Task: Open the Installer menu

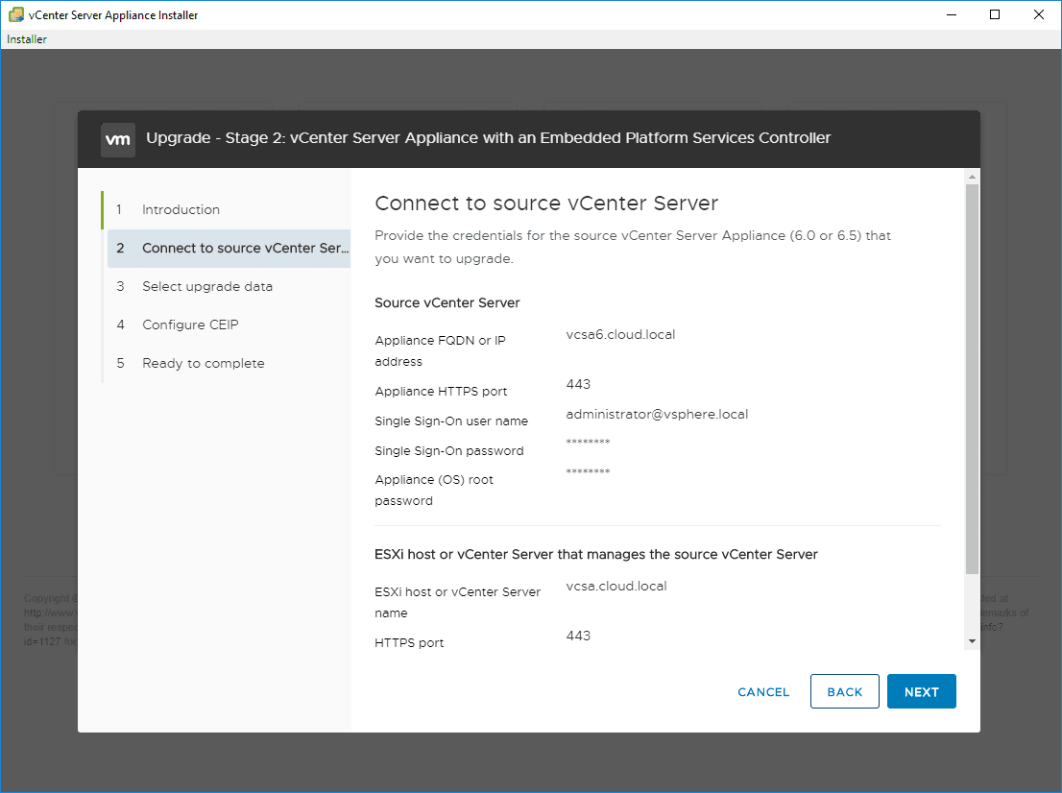Action: click(20, 38)
